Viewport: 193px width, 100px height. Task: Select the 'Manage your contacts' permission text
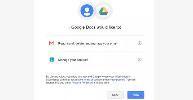click(x=73, y=60)
